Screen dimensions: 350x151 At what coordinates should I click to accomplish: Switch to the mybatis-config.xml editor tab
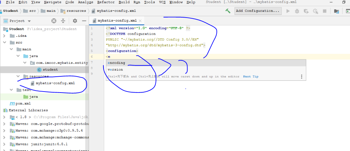(x=117, y=21)
